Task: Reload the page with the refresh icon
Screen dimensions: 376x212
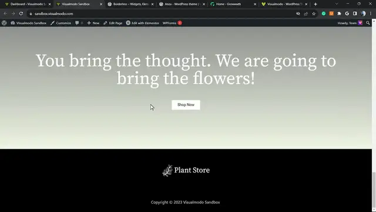Action: click(x=21, y=14)
